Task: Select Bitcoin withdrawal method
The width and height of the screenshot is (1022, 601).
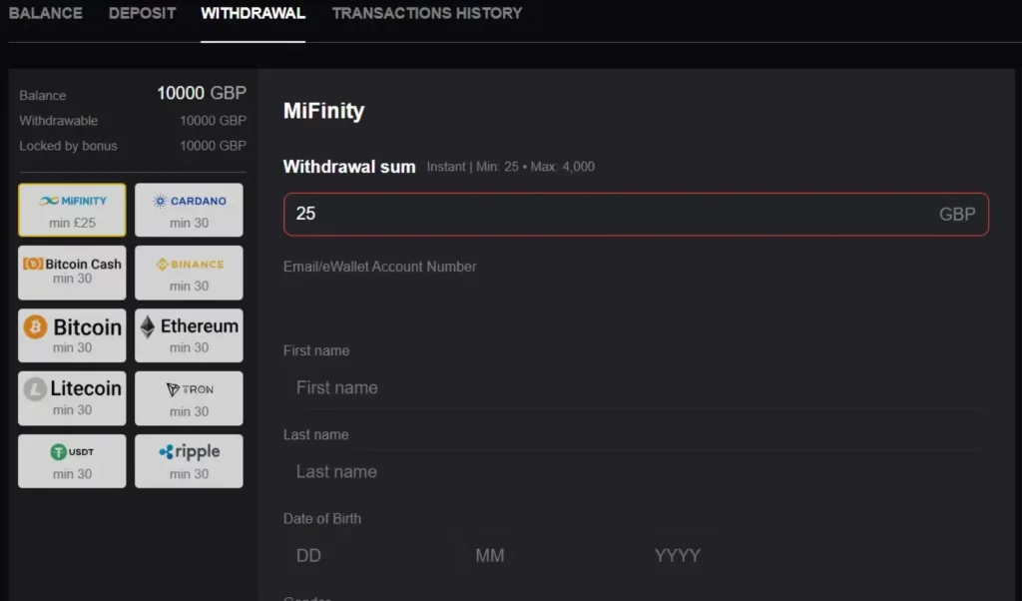Action: 72,335
